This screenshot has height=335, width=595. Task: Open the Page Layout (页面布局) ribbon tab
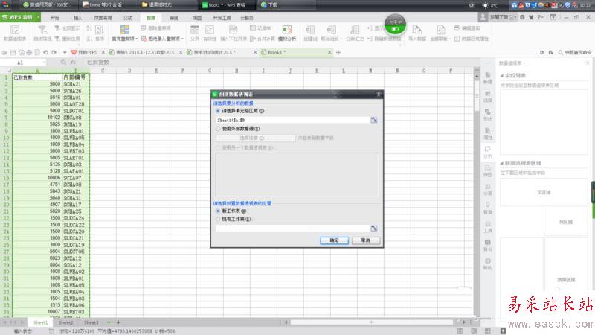[103, 18]
